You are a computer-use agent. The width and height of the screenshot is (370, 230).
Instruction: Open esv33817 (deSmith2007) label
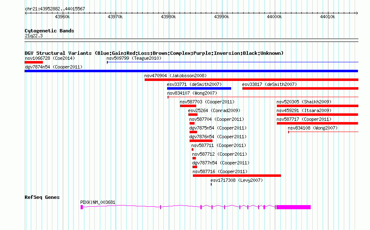tap(269, 84)
